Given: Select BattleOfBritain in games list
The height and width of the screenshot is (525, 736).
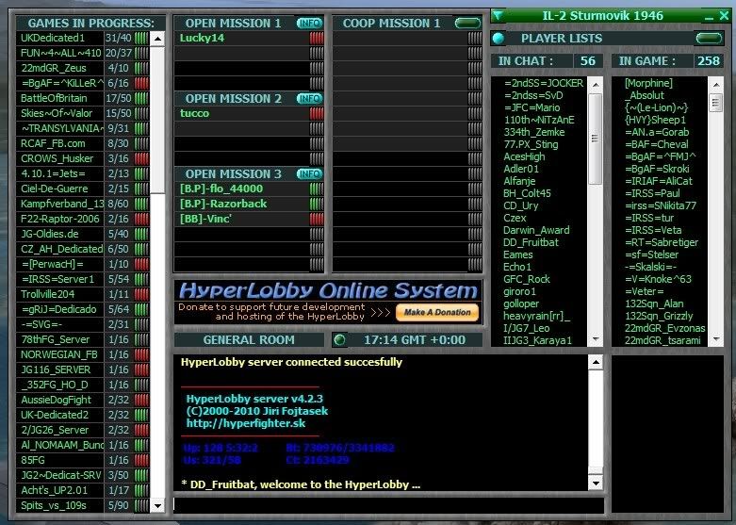Looking at the screenshot, I should [60, 98].
